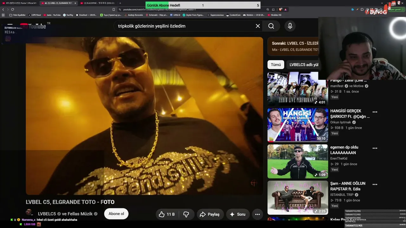
Task: Open the Xmethod UX/UI bookmark
Action: pyautogui.click(x=86, y=15)
